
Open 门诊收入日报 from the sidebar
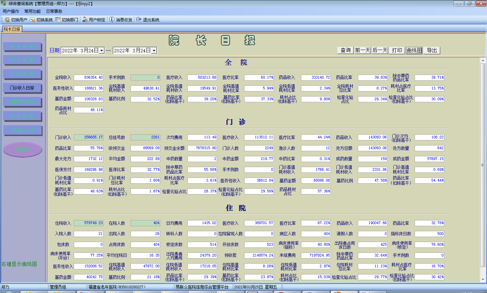point(22,88)
